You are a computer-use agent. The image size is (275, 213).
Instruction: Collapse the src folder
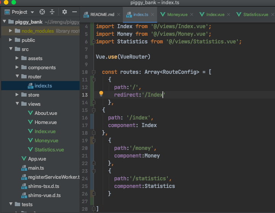[11, 49]
